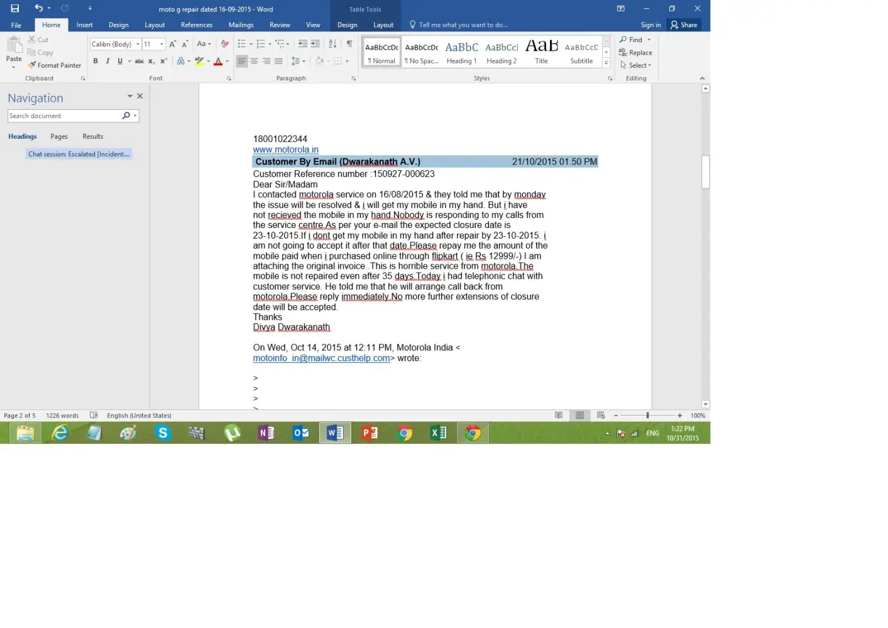Image resolution: width=888 pixels, height=628 pixels.
Task: Click the red font color swatch
Action: (x=217, y=62)
